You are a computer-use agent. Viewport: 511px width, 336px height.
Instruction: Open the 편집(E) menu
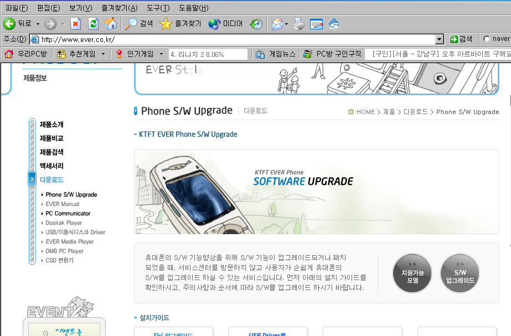pyautogui.click(x=49, y=8)
